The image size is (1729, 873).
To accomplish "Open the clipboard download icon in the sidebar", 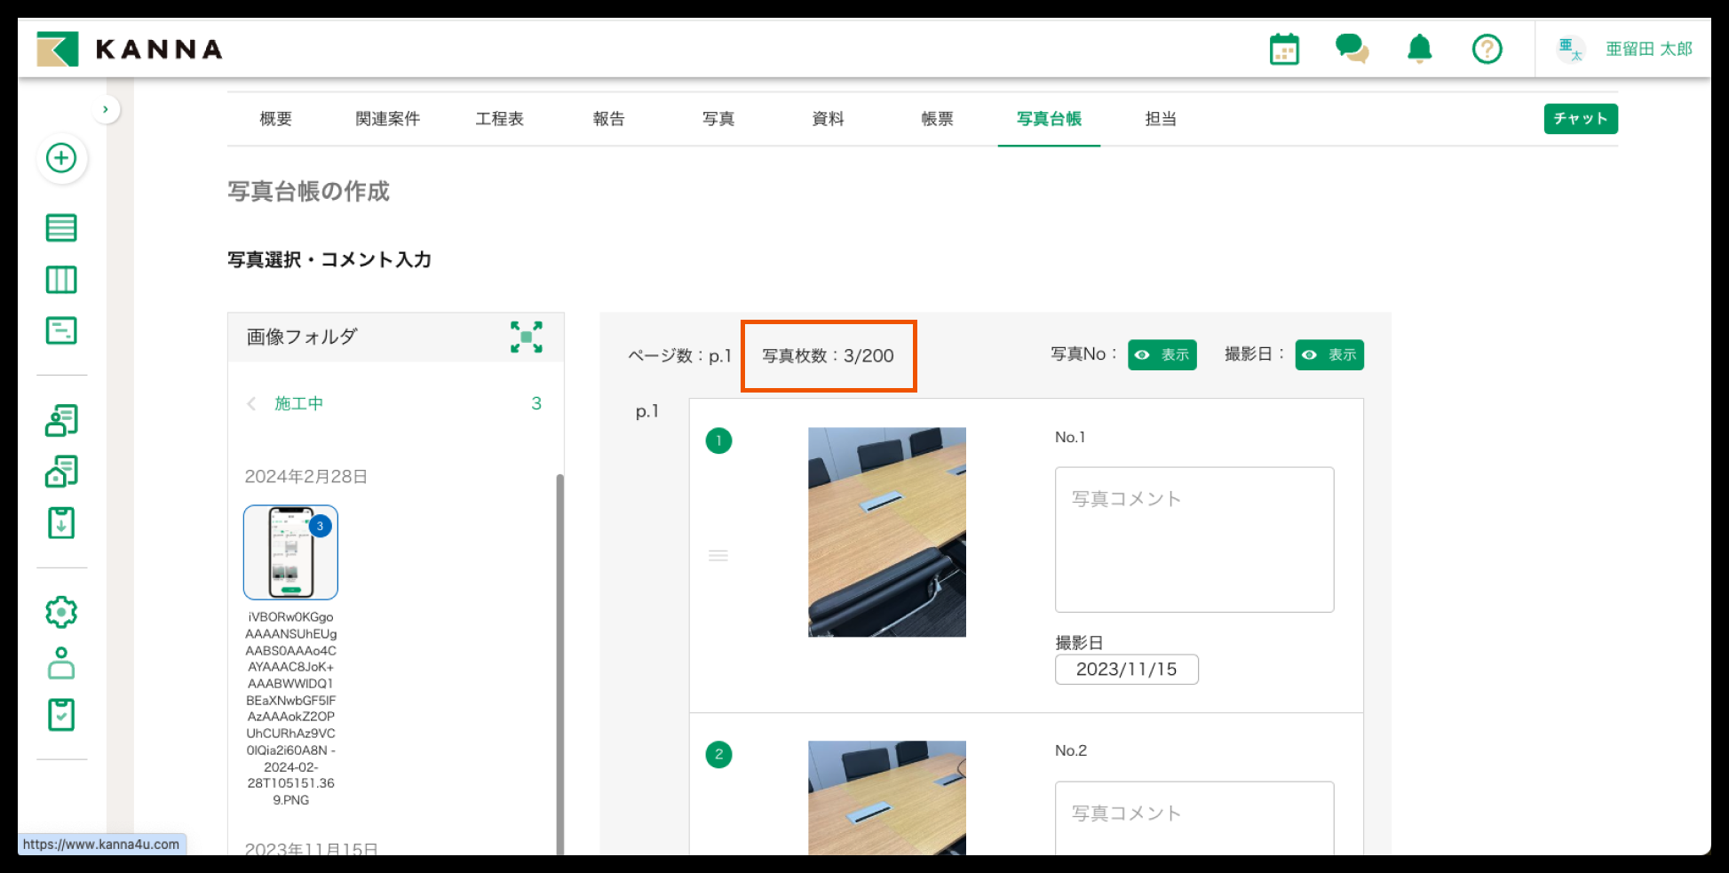I will pyautogui.click(x=61, y=523).
